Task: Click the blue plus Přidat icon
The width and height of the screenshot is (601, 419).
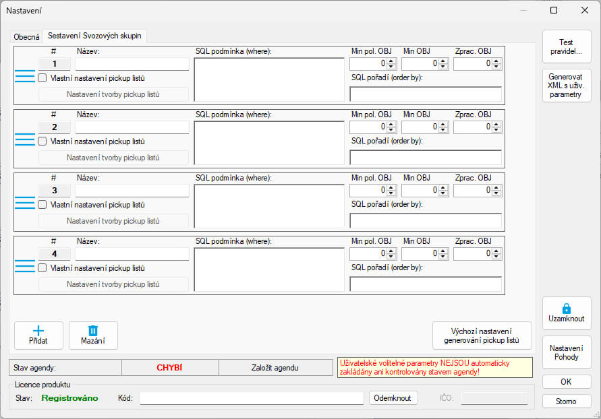Action: [38, 330]
